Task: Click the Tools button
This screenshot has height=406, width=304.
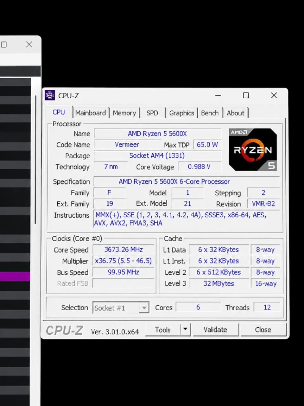Action: click(x=163, y=330)
